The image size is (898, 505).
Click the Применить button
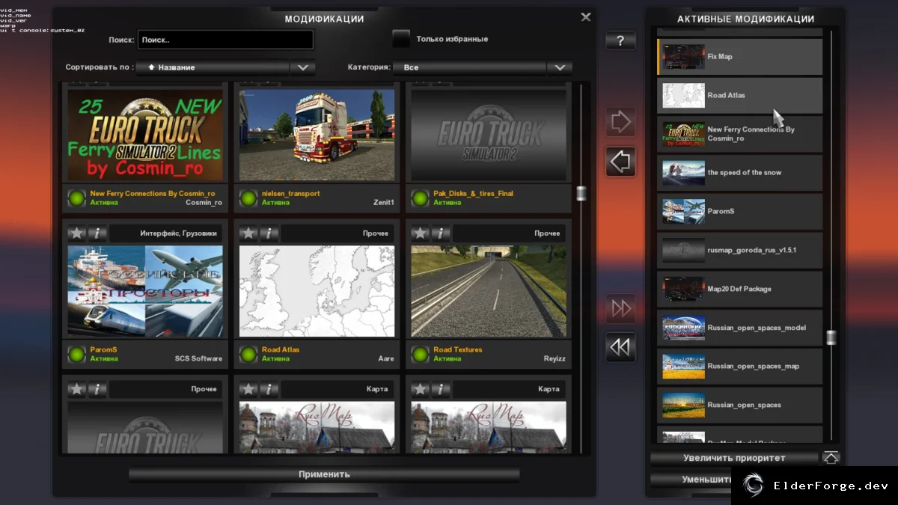pyautogui.click(x=324, y=474)
